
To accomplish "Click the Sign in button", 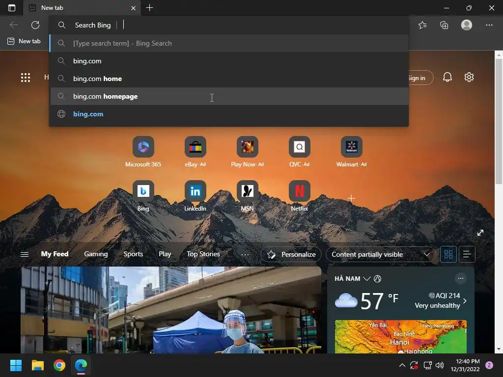I will 420,78.
